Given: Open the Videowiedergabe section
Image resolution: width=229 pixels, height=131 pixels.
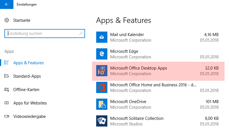Looking at the screenshot, I should 29,116.
